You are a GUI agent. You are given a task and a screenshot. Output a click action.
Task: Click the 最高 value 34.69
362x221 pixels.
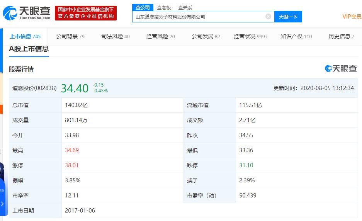tap(72, 150)
